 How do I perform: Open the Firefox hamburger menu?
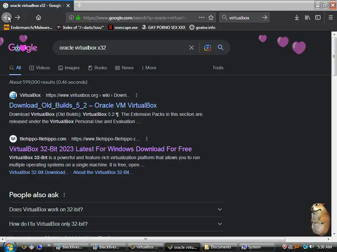tap(331, 18)
